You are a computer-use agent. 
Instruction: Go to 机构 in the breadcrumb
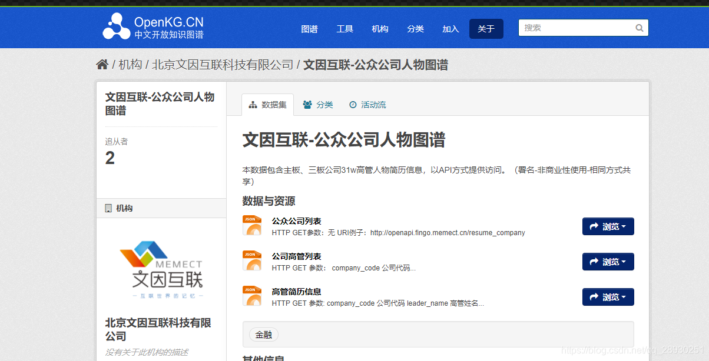click(x=130, y=65)
